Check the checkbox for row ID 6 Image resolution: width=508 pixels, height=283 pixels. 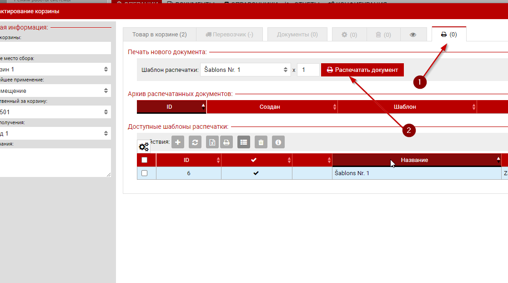(x=145, y=173)
